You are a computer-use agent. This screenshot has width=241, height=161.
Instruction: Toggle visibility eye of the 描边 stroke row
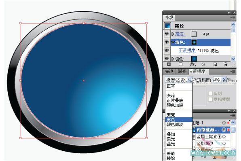pyautogui.click(x=167, y=34)
